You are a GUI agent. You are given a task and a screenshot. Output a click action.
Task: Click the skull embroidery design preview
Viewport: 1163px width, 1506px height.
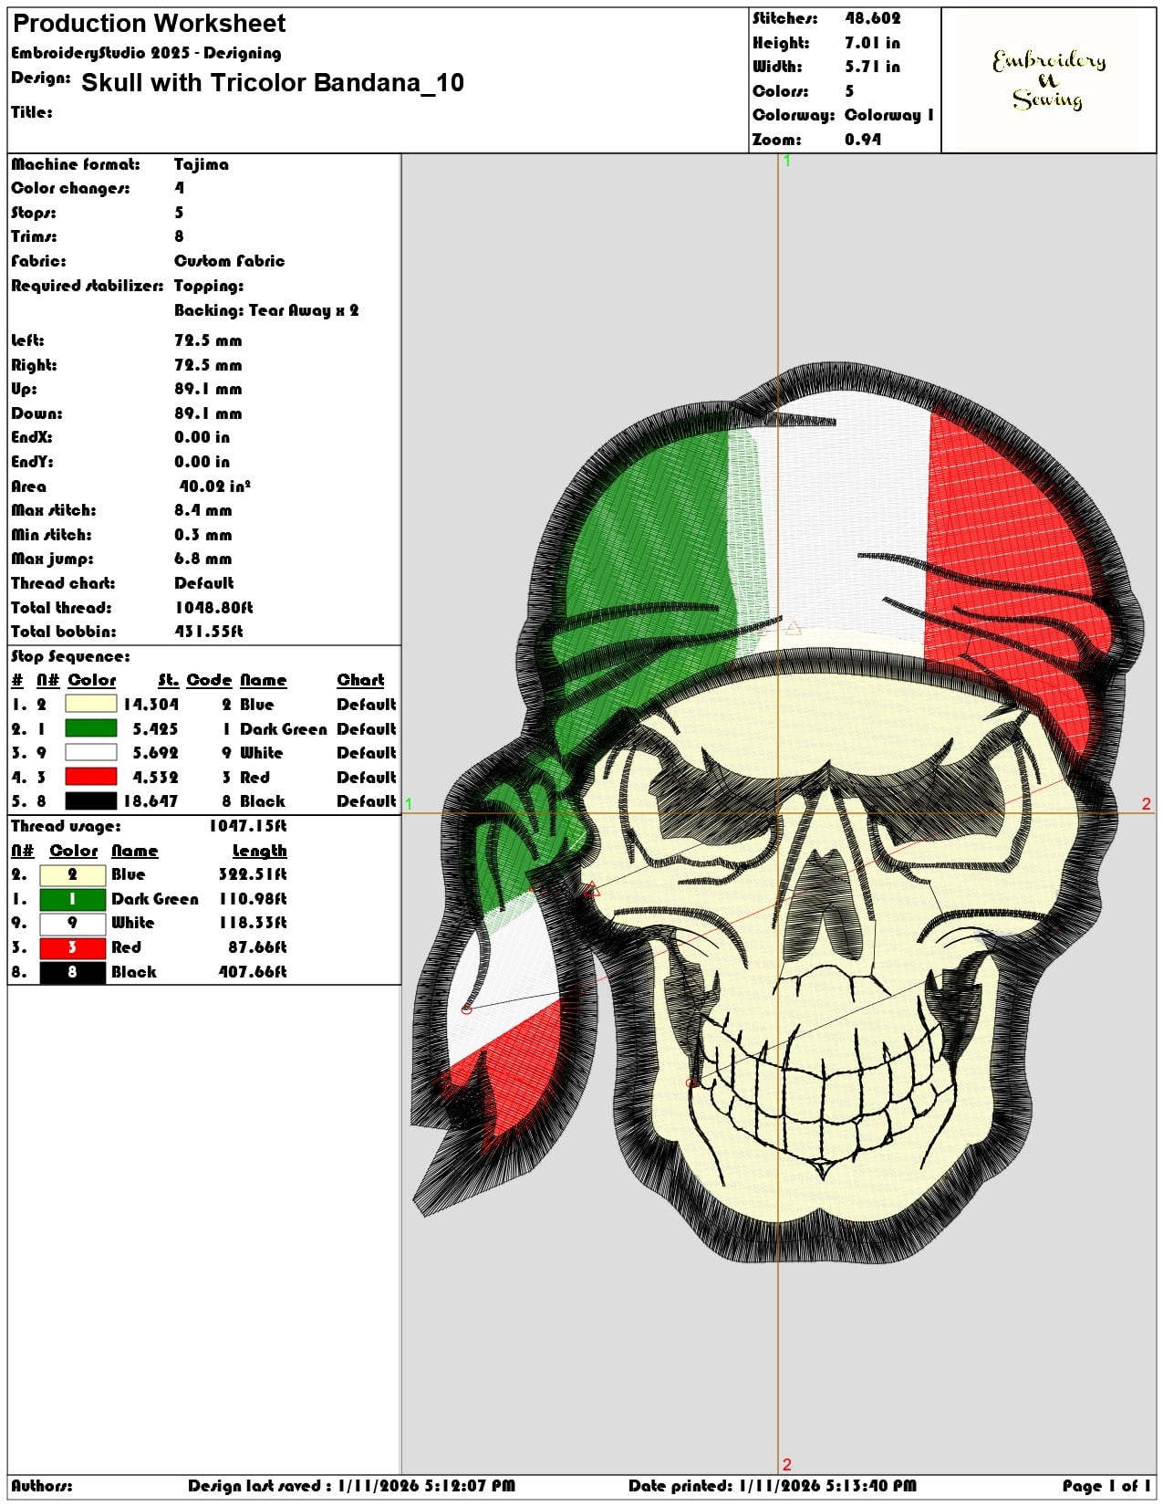coord(778,812)
